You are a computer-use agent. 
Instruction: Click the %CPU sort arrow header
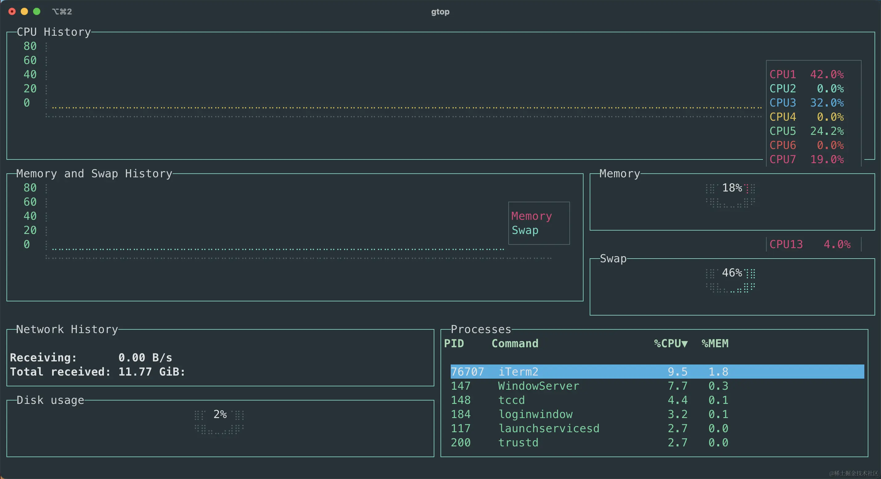[671, 343]
